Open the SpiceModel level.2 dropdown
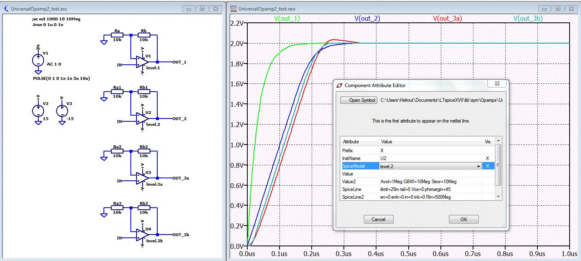 point(479,166)
